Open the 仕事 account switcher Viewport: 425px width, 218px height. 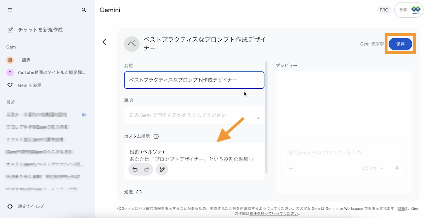click(x=408, y=10)
